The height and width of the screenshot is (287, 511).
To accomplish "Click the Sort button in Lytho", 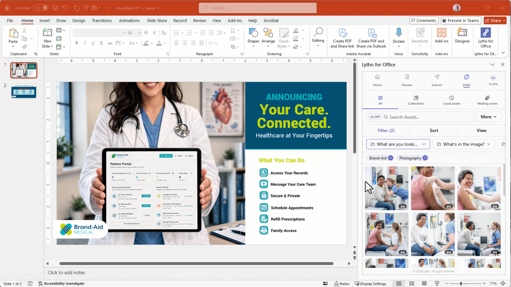I will (x=434, y=130).
